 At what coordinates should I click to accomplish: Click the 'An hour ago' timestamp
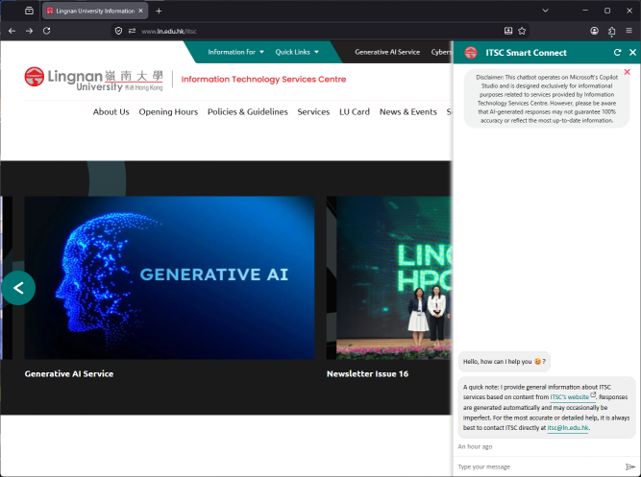click(x=475, y=447)
